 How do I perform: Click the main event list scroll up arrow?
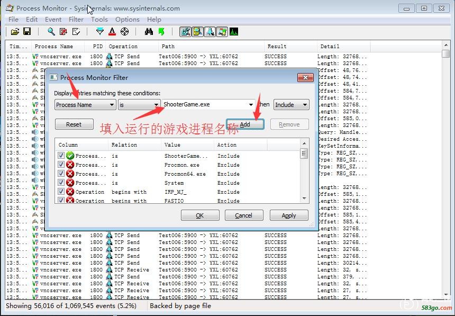pos(445,45)
